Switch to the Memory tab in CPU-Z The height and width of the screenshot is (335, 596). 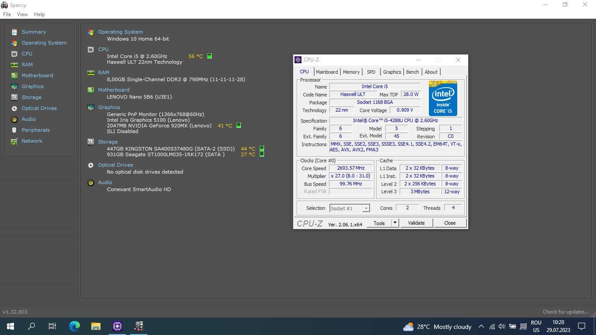point(351,72)
